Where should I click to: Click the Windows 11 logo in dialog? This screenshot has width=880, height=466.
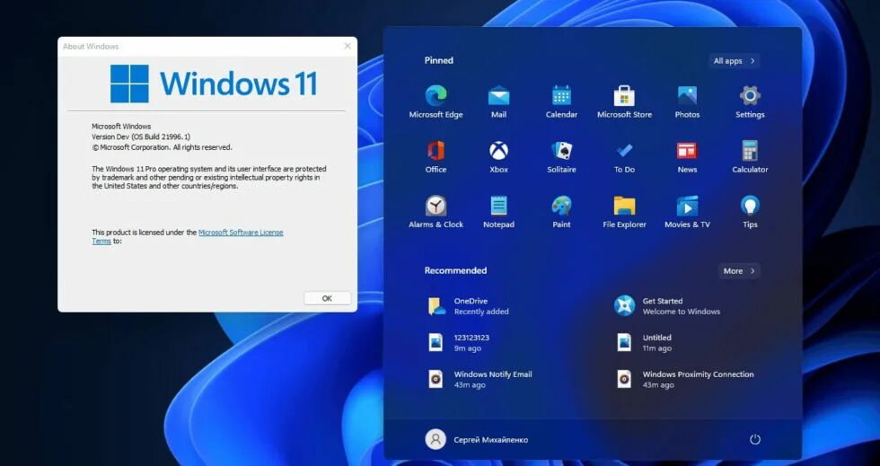(x=214, y=84)
